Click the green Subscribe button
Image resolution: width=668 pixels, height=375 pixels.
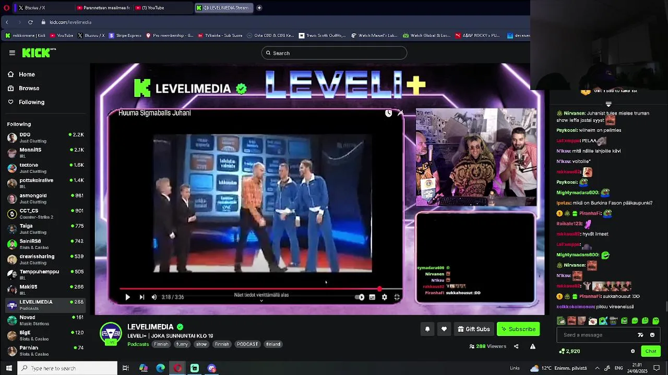click(x=518, y=329)
